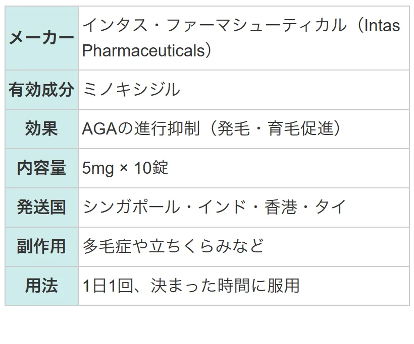Click the 発送国 header cell
Viewport: 414px width, 344px height.
pyautogui.click(x=42, y=208)
